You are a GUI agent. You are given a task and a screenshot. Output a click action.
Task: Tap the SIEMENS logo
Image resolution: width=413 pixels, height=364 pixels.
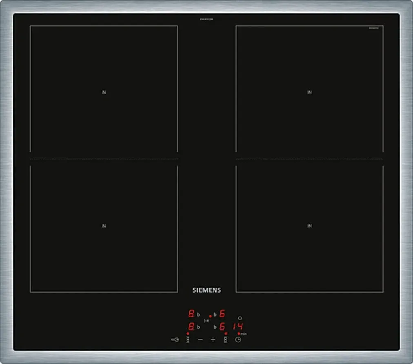206,290
